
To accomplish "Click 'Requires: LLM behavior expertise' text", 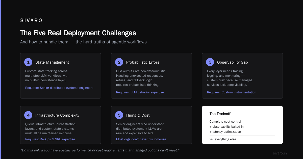I will pyautogui.click(x=140, y=92).
